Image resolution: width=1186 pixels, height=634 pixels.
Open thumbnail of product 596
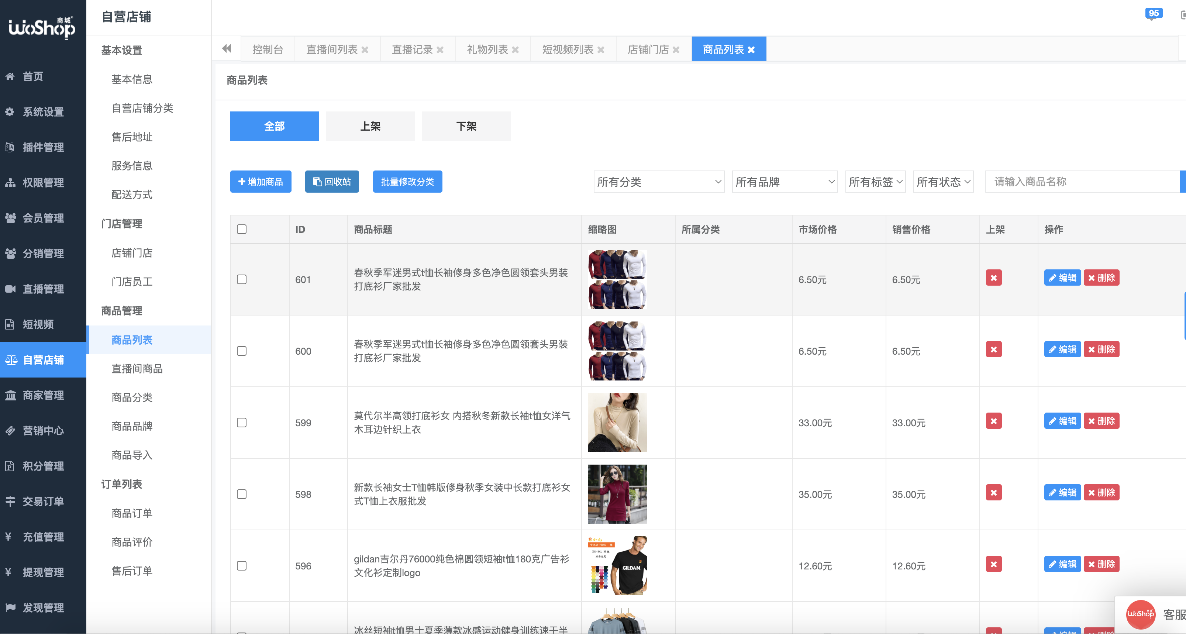pos(617,566)
